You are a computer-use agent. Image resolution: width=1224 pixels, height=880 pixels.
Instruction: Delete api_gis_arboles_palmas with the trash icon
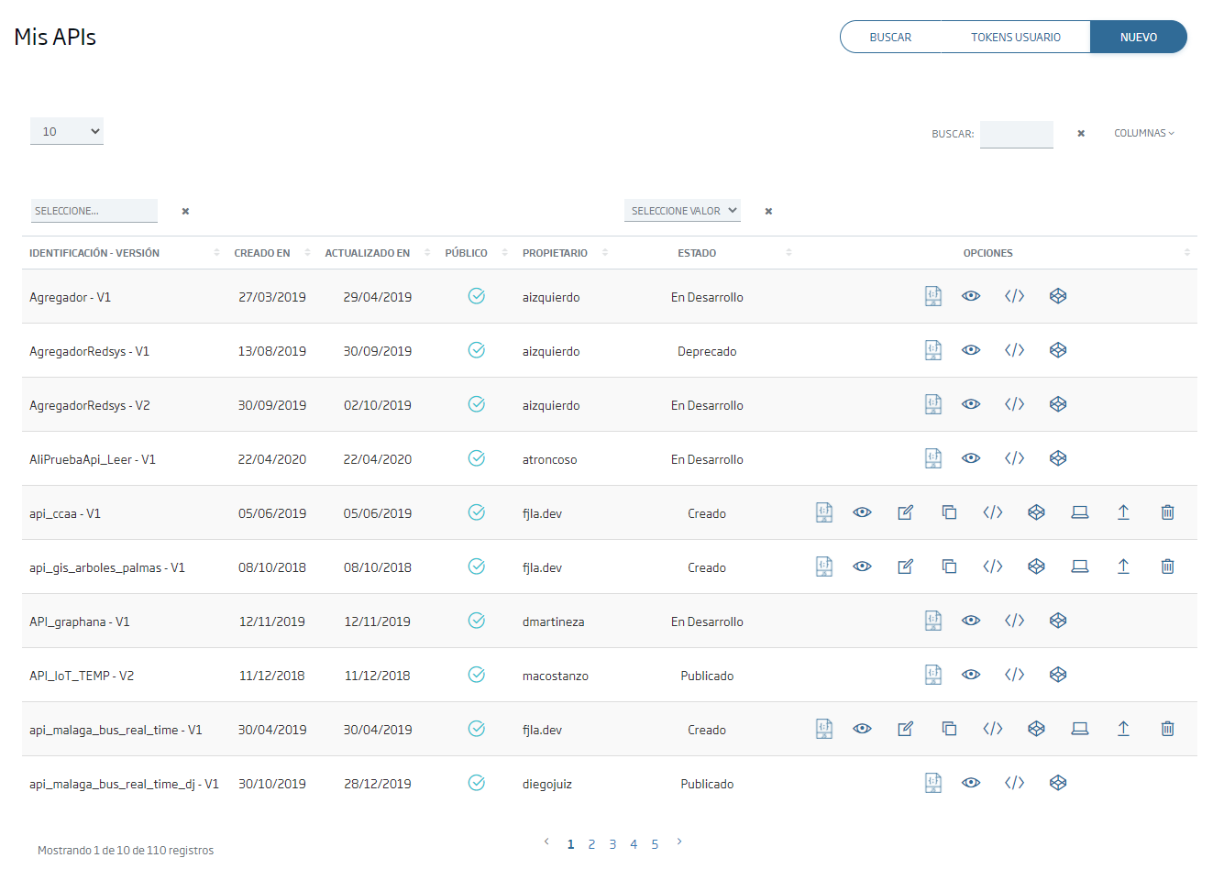point(1167,566)
